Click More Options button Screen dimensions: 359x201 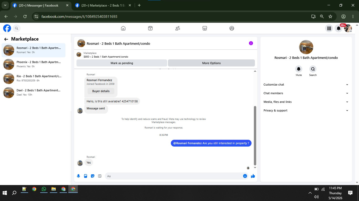(211, 63)
